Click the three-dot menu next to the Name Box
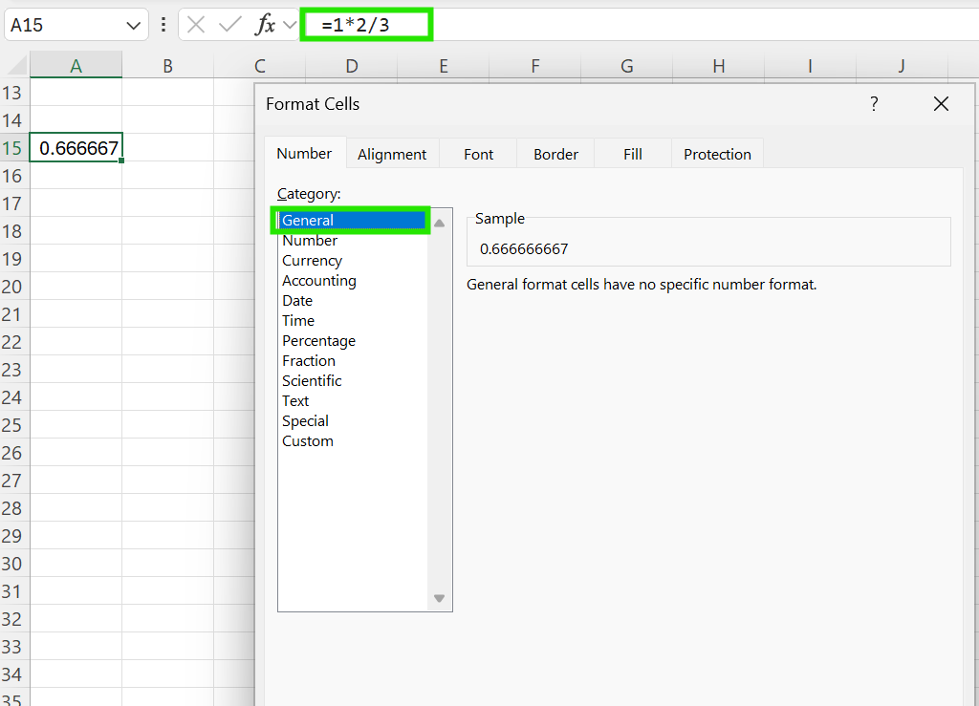 (x=165, y=24)
